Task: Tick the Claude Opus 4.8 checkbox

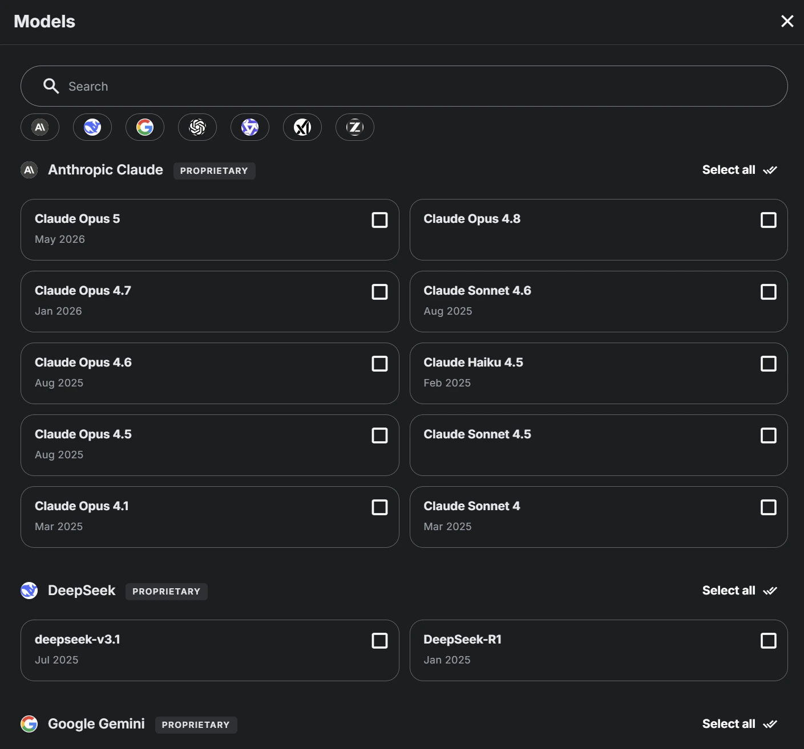Action: [x=769, y=220]
